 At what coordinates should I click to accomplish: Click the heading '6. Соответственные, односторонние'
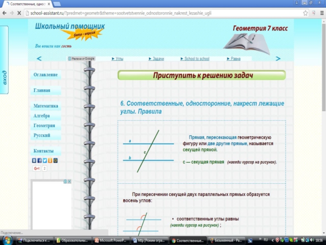point(202,107)
